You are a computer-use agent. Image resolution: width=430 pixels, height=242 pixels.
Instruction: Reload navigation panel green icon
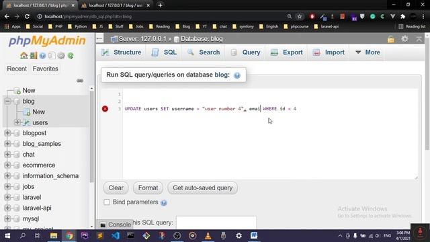coord(71,56)
